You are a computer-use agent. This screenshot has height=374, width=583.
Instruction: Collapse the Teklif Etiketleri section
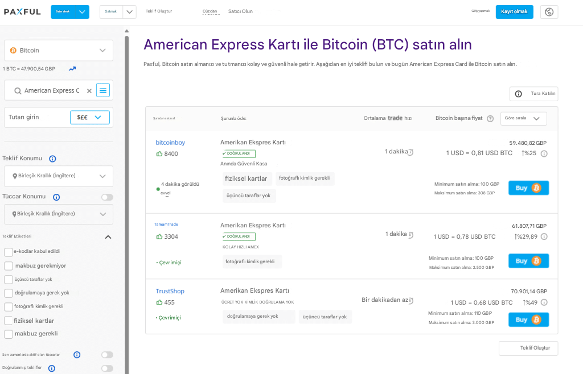[x=108, y=237]
